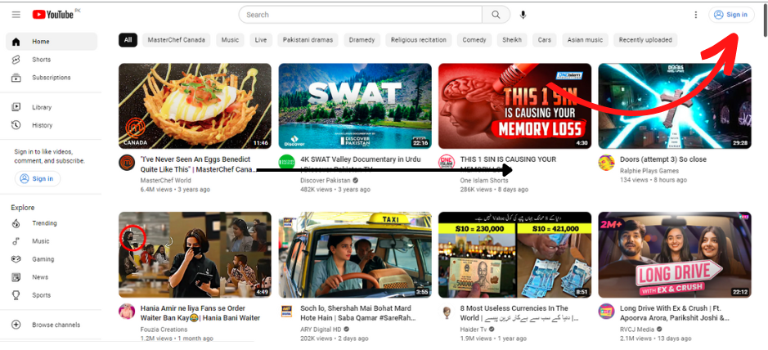Open Trending under Explore
The width and height of the screenshot is (768, 350).
52,223
